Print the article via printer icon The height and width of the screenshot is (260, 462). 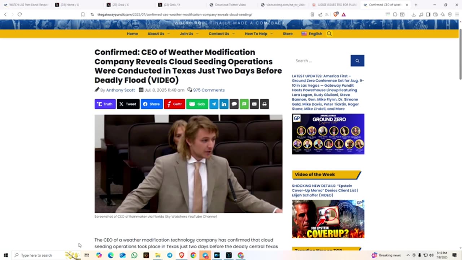[x=264, y=104]
